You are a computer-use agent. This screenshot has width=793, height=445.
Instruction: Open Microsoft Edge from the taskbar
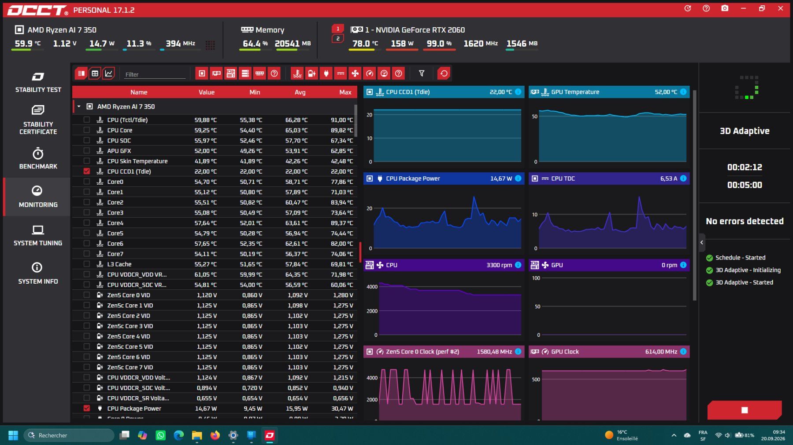(x=179, y=435)
